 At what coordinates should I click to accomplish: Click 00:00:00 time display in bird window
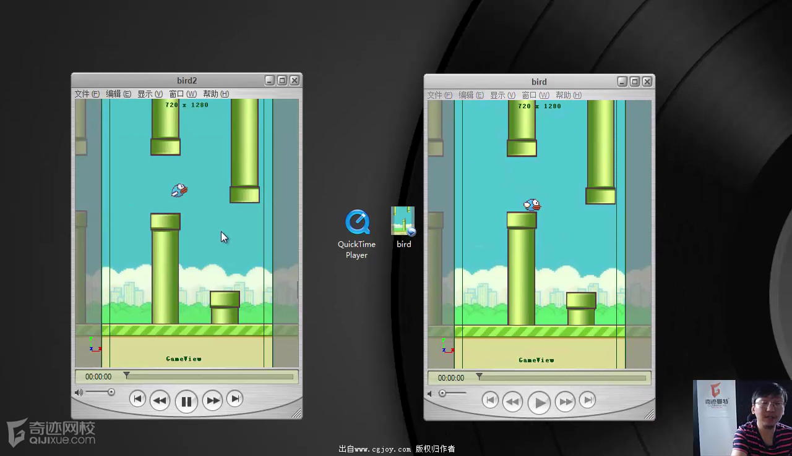click(x=451, y=378)
